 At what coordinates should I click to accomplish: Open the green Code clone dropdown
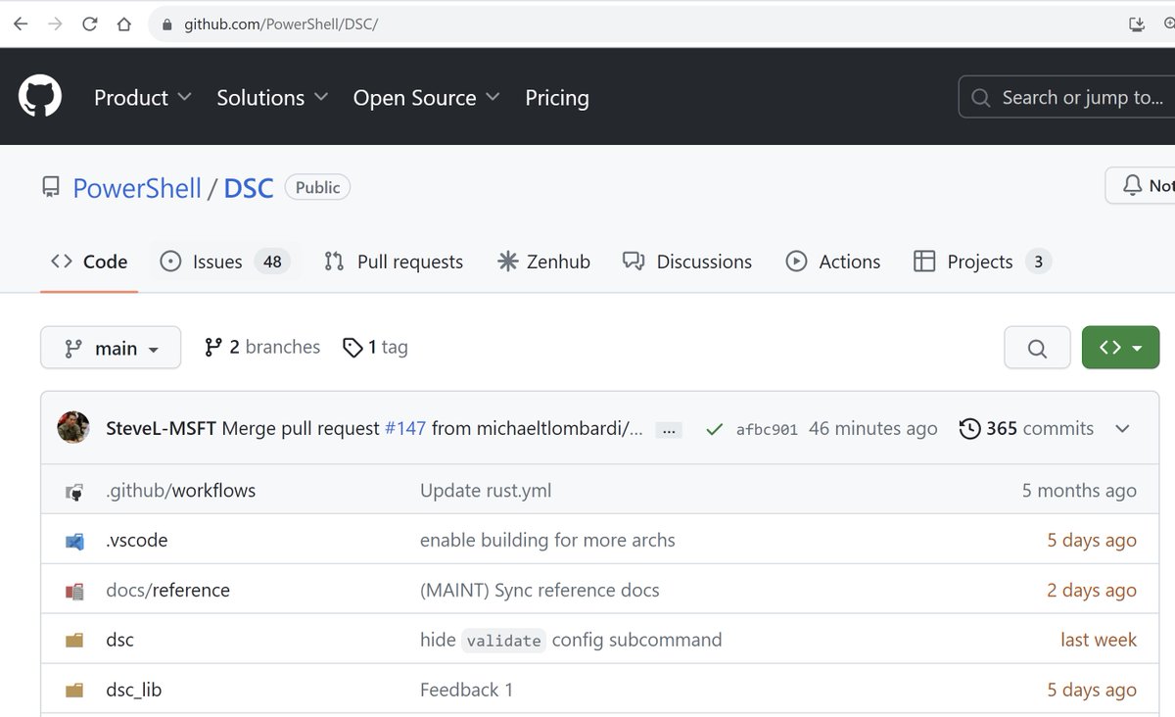pyautogui.click(x=1121, y=348)
